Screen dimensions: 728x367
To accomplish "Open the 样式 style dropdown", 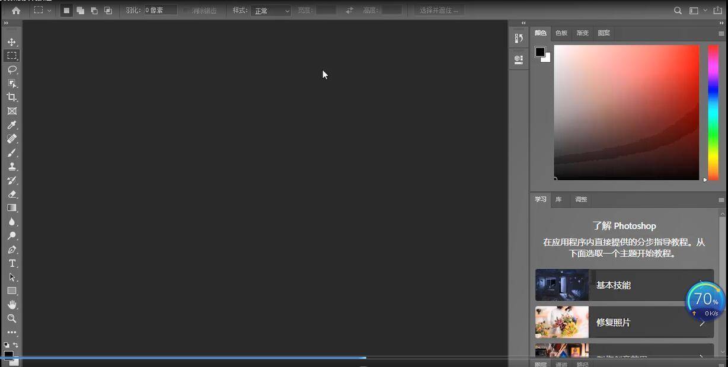I will click(x=270, y=11).
